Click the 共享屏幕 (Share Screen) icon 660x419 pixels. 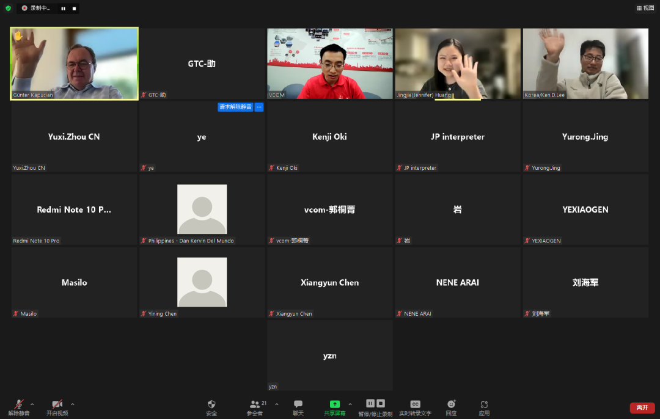click(334, 404)
